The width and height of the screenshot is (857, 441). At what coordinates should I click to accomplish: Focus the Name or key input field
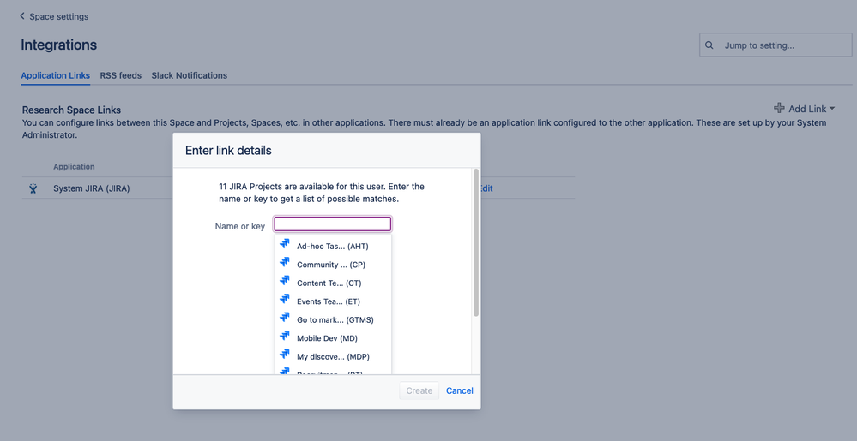tap(333, 224)
